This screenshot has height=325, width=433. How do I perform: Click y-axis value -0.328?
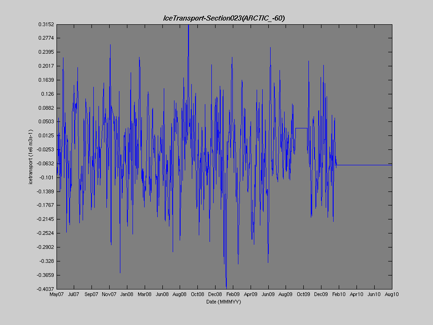pos(47,261)
